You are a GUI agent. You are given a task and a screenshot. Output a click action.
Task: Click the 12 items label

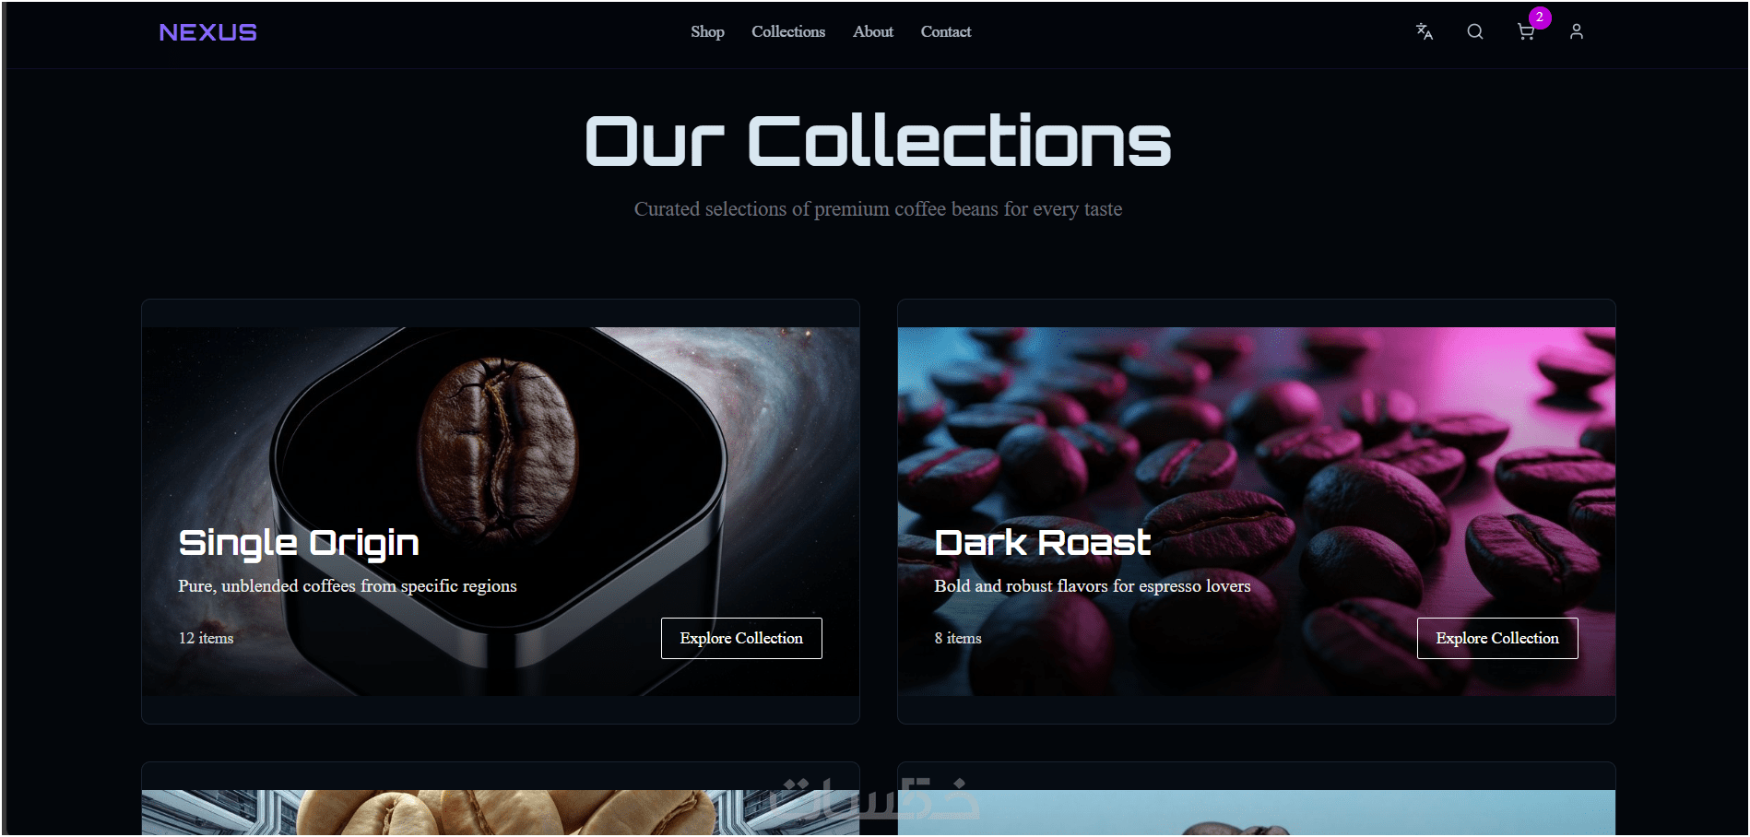206,638
